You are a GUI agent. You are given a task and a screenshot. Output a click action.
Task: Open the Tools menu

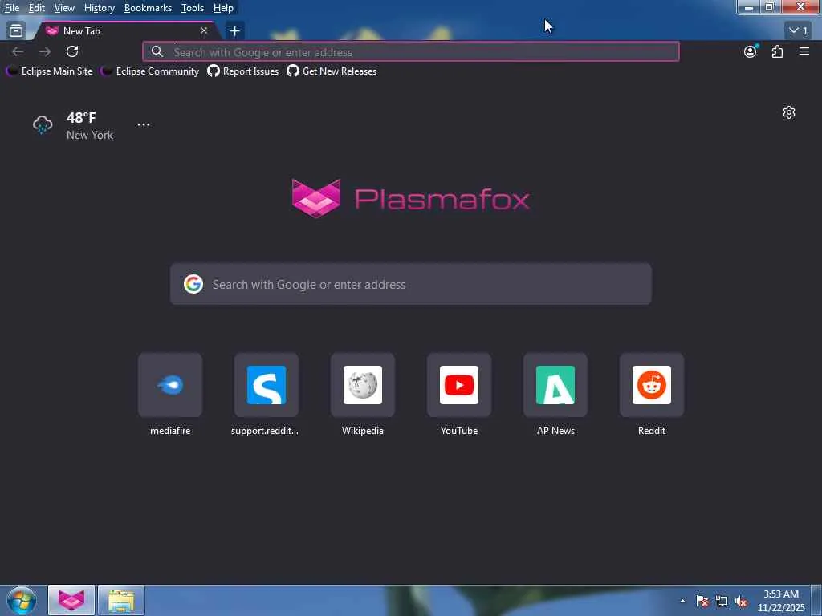pos(193,8)
